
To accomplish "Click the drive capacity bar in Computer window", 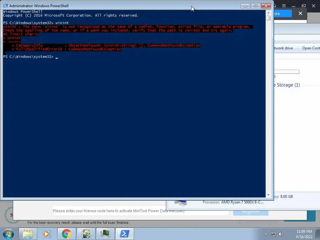I will click(x=287, y=72).
